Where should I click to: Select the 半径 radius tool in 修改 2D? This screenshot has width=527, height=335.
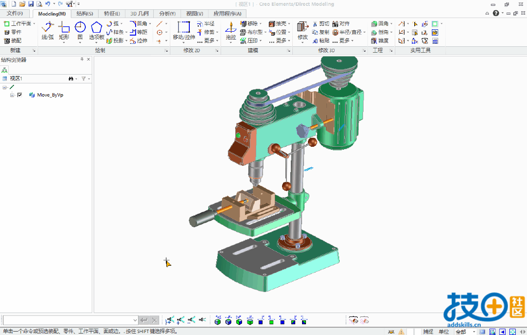click(206, 24)
